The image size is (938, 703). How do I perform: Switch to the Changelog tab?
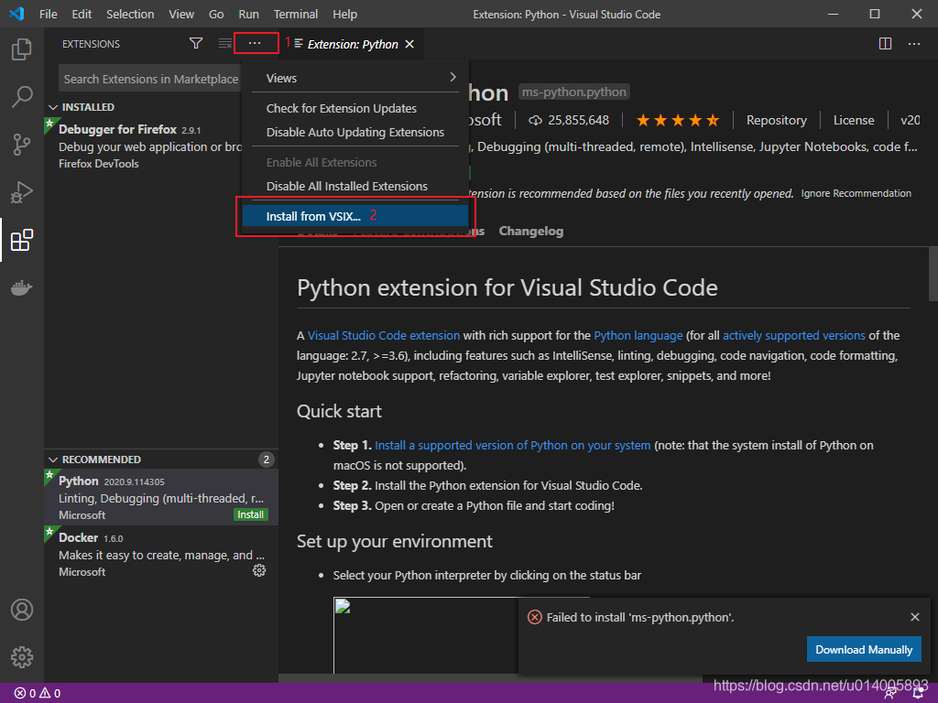[x=530, y=231]
